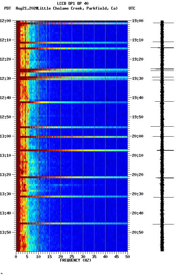
Task: Click the "12:30" PDT time label
Action: tap(5, 79)
